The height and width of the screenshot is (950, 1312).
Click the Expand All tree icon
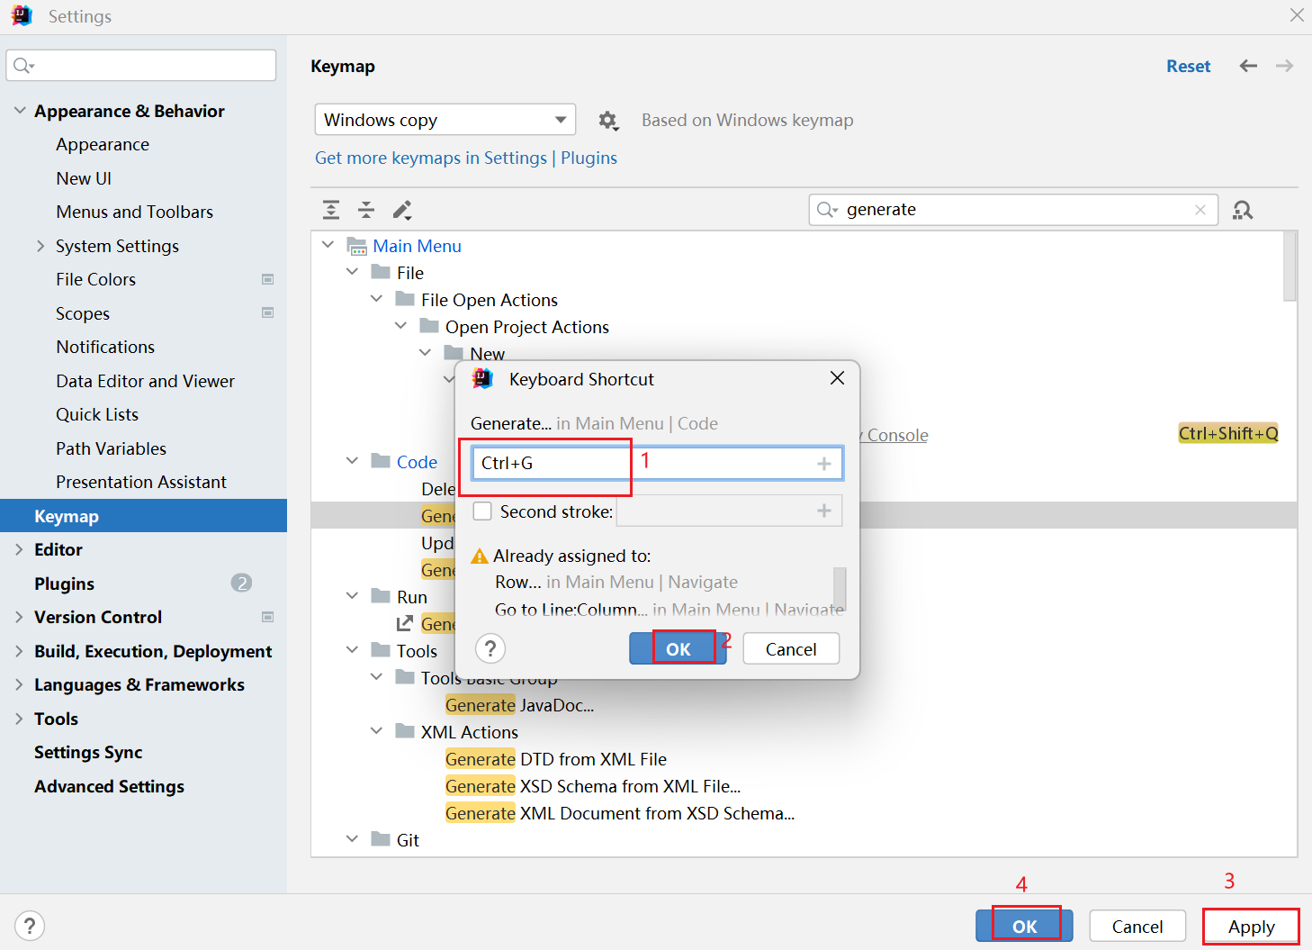(x=331, y=210)
